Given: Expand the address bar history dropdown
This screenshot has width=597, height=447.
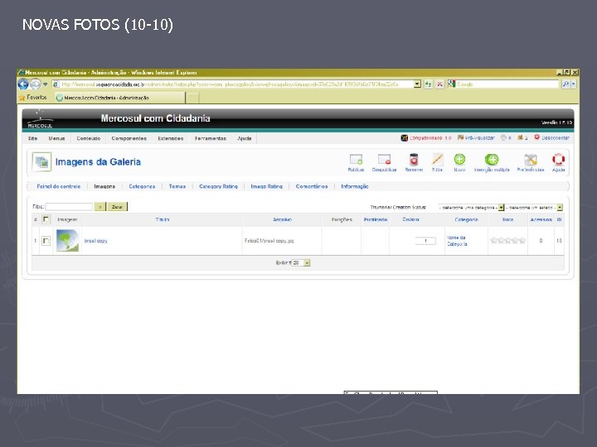Looking at the screenshot, I should click(x=417, y=84).
